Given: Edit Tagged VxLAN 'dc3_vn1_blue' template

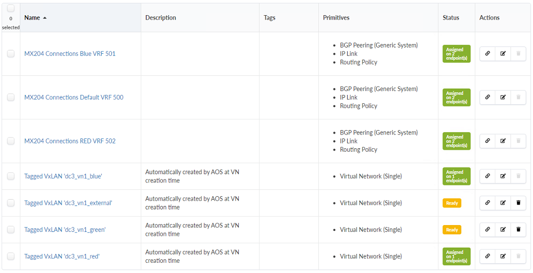Looking at the screenshot, I should tap(503, 176).
